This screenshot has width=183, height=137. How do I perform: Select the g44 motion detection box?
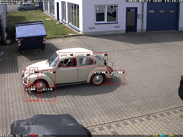(x=66, y=60)
